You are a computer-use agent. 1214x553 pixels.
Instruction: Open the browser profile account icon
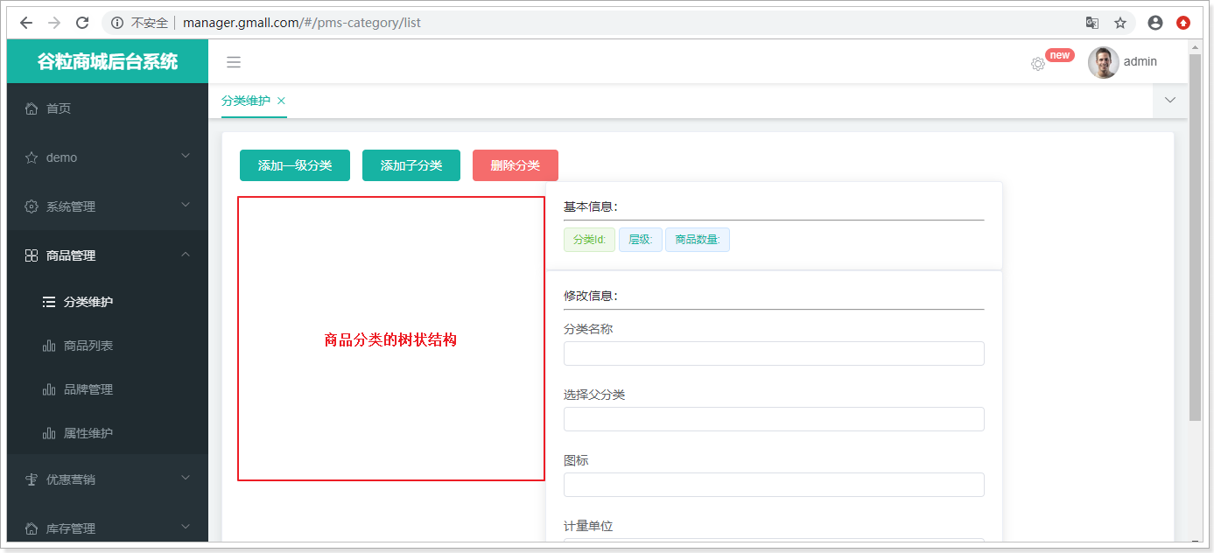(x=1154, y=23)
